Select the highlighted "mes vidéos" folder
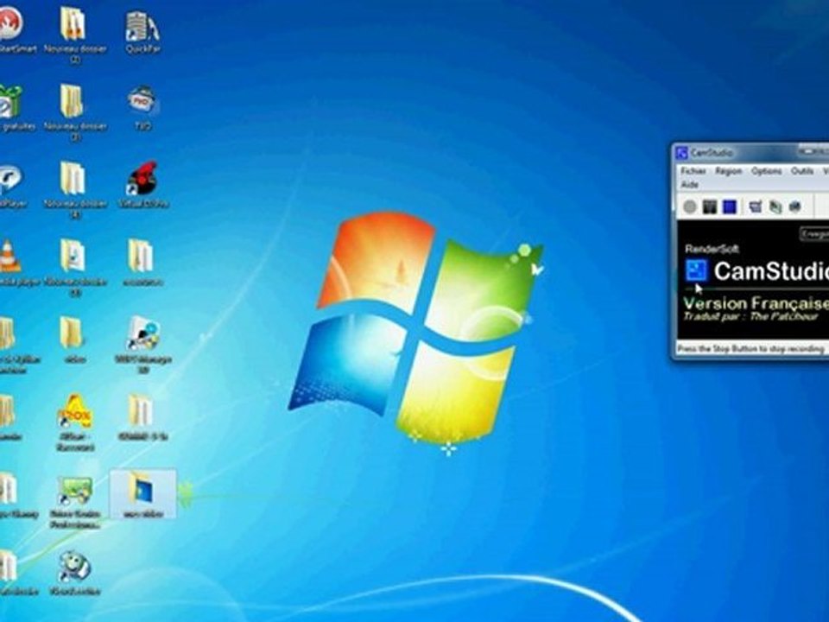Image resolution: width=829 pixels, height=622 pixels. pos(142,493)
